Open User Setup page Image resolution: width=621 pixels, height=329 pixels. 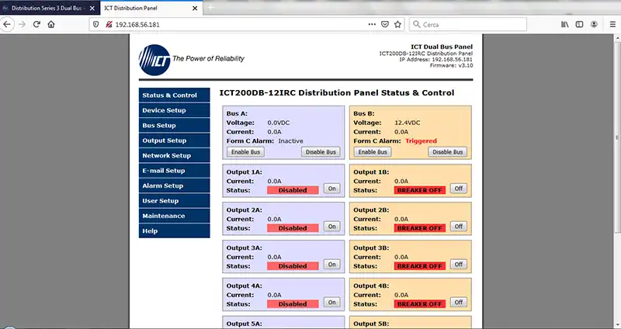coord(174,200)
